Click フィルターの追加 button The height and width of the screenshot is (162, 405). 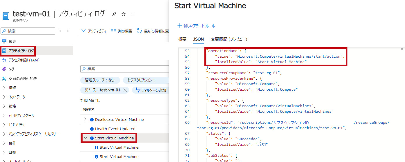(151, 90)
